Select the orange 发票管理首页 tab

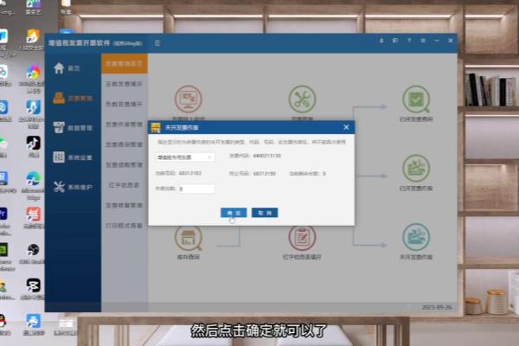pyautogui.click(x=124, y=63)
